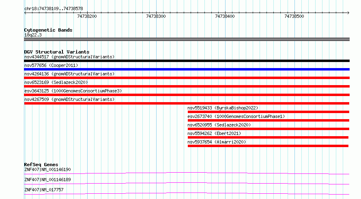Click the red bar under nsv4264136

[x=187, y=78]
